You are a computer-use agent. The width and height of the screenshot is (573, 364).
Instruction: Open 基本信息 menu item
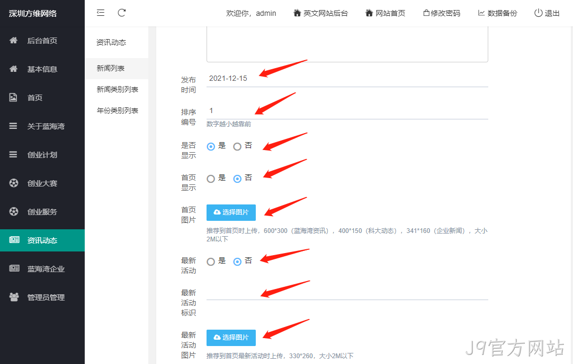tap(42, 69)
